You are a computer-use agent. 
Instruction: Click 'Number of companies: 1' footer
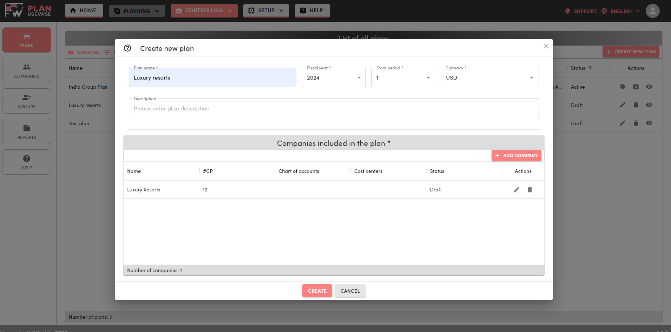click(x=154, y=270)
